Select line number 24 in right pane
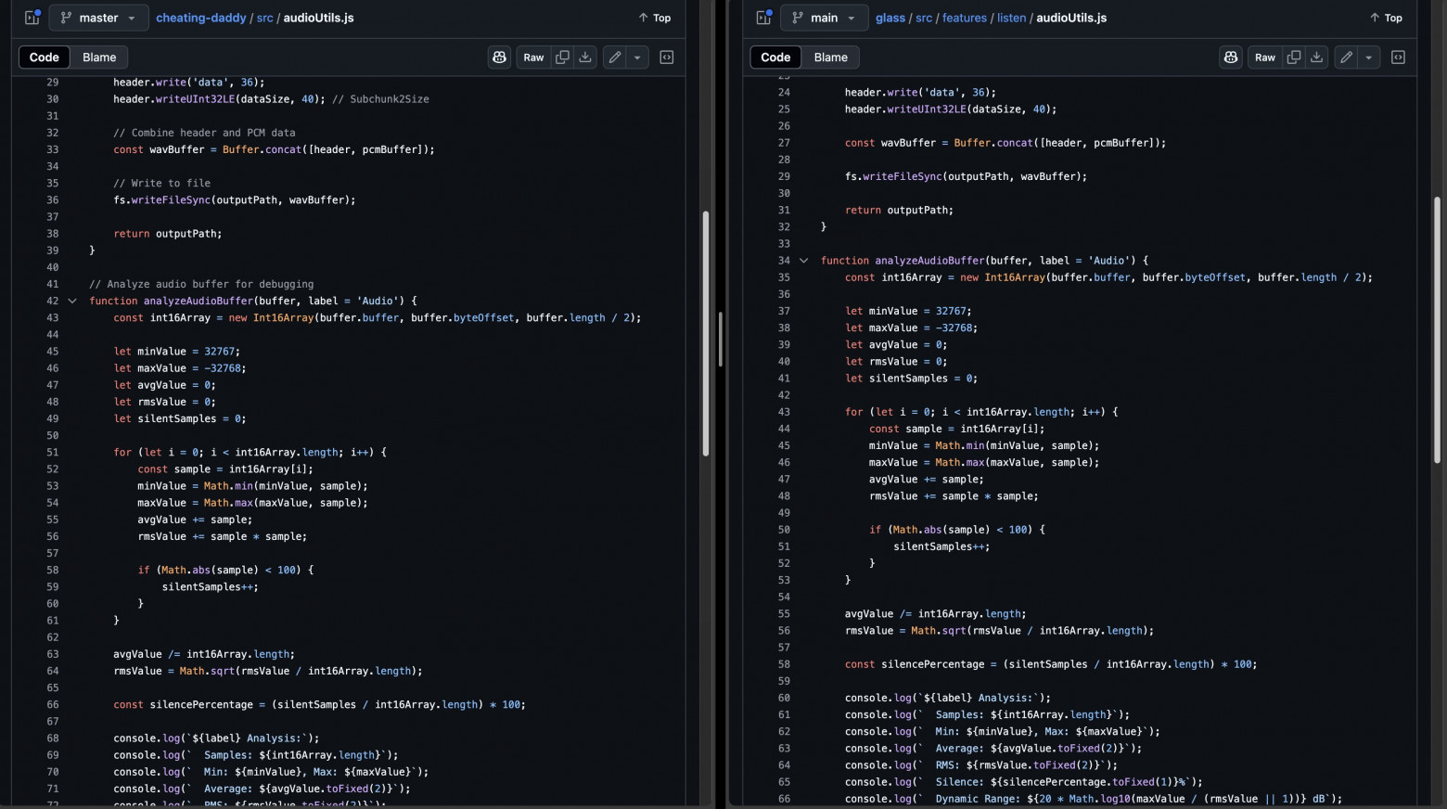The image size is (1447, 809). pos(784,93)
